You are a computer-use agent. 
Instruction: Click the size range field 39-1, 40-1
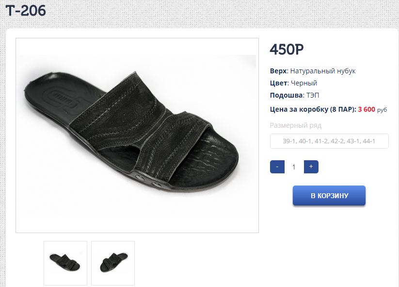[x=329, y=141]
